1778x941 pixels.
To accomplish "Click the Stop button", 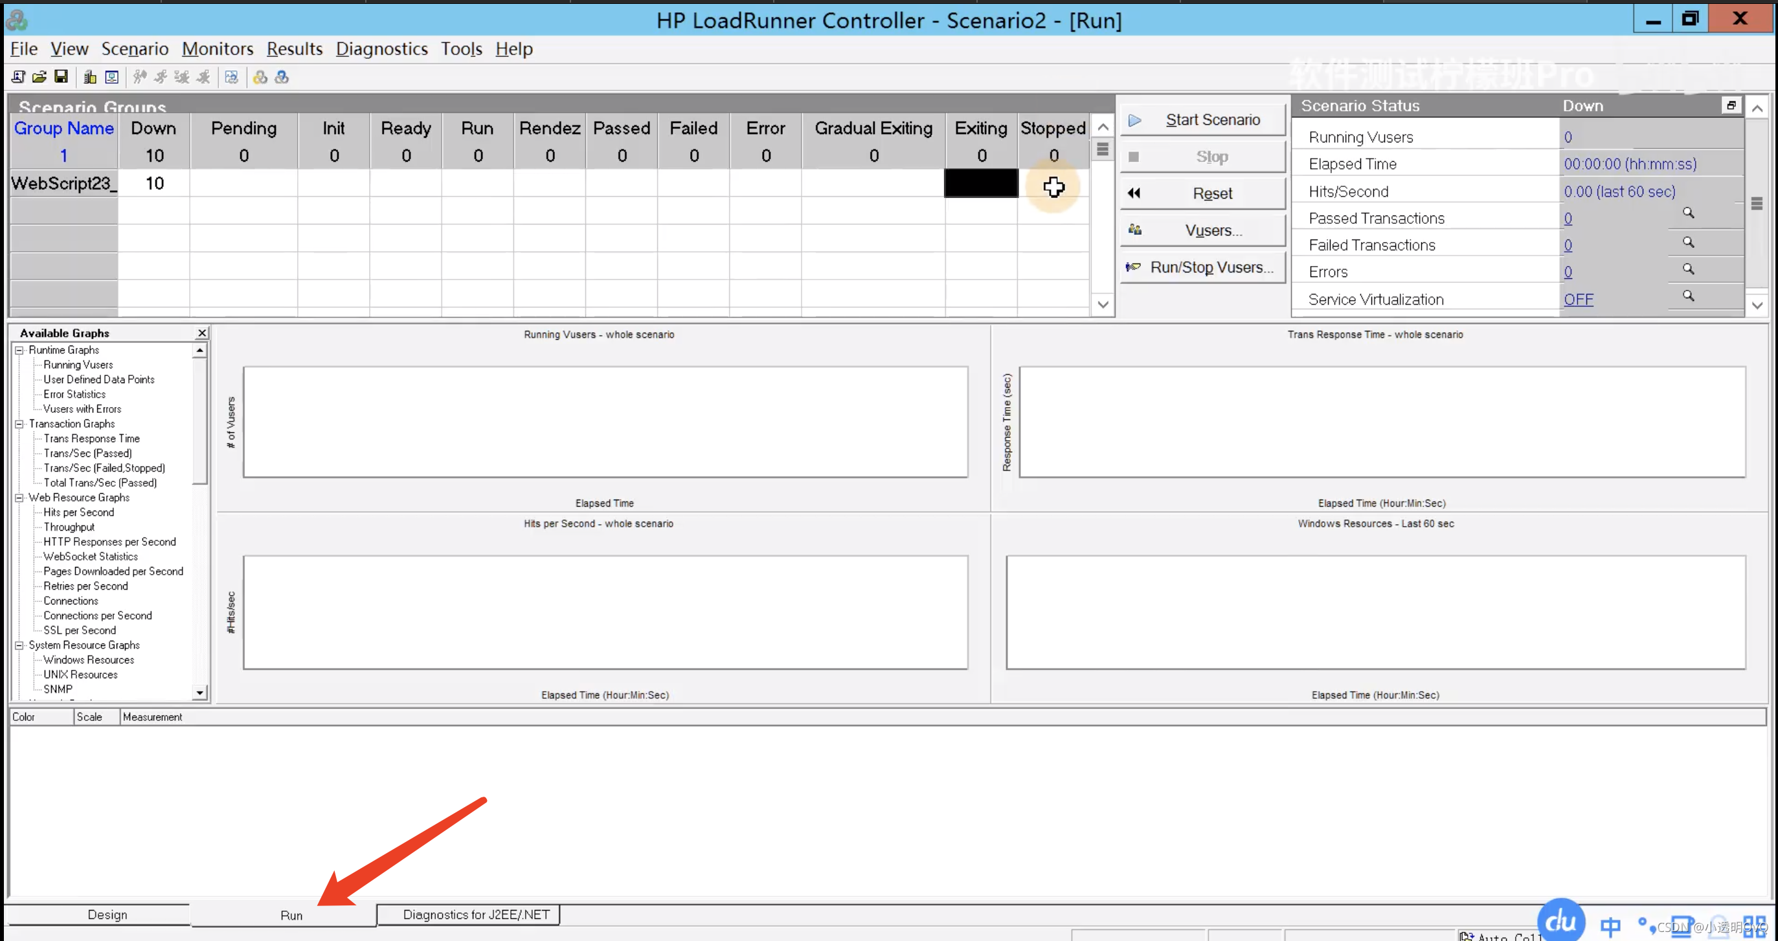I will 1202,157.
